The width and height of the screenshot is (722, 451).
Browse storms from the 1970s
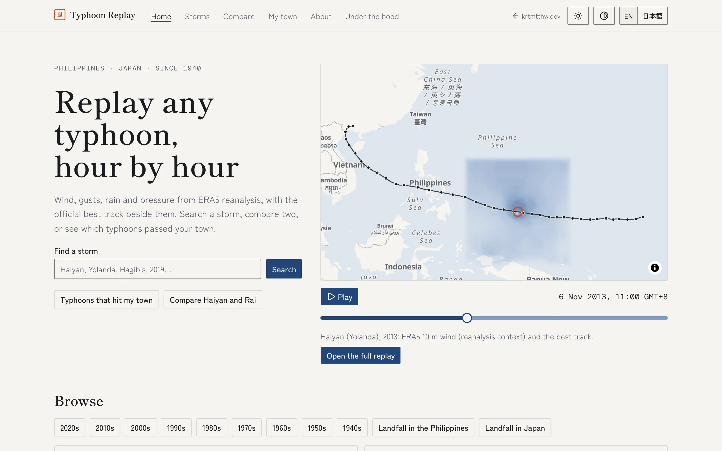(x=246, y=427)
